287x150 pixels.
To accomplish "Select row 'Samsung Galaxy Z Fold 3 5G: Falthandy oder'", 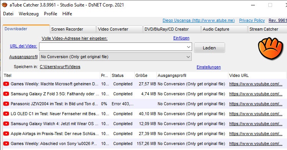I will pos(145,94).
